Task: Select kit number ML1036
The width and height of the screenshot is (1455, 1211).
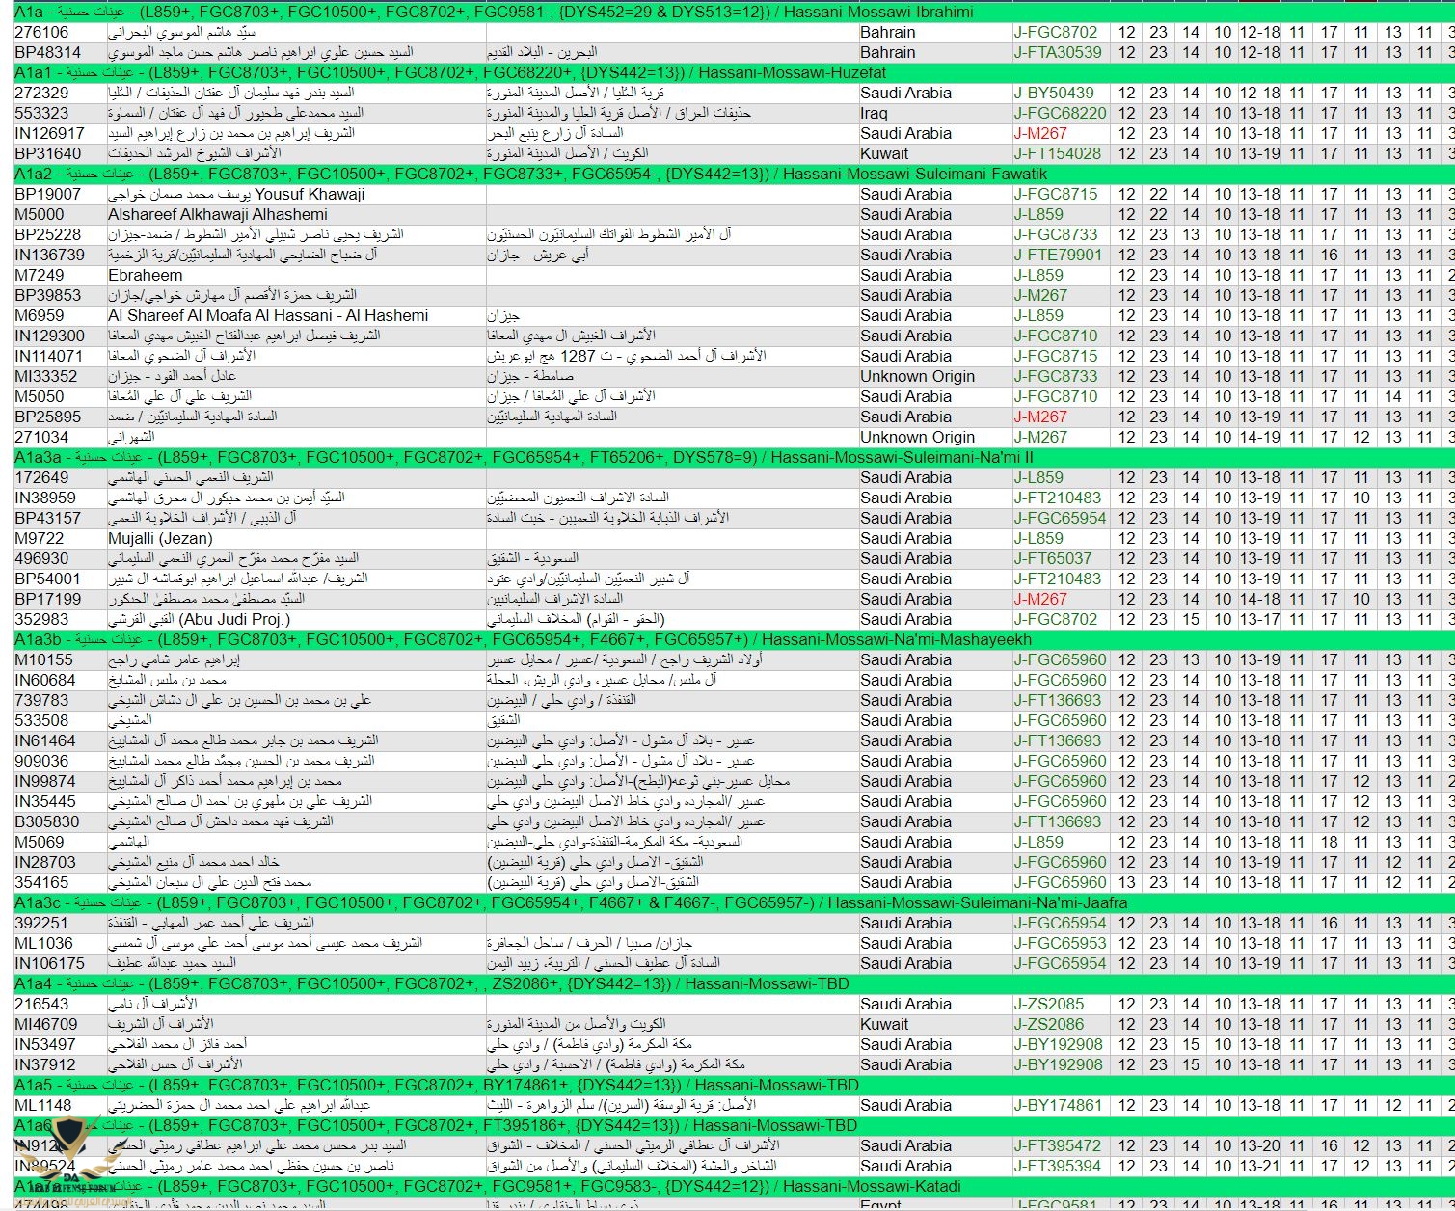Action: (43, 944)
